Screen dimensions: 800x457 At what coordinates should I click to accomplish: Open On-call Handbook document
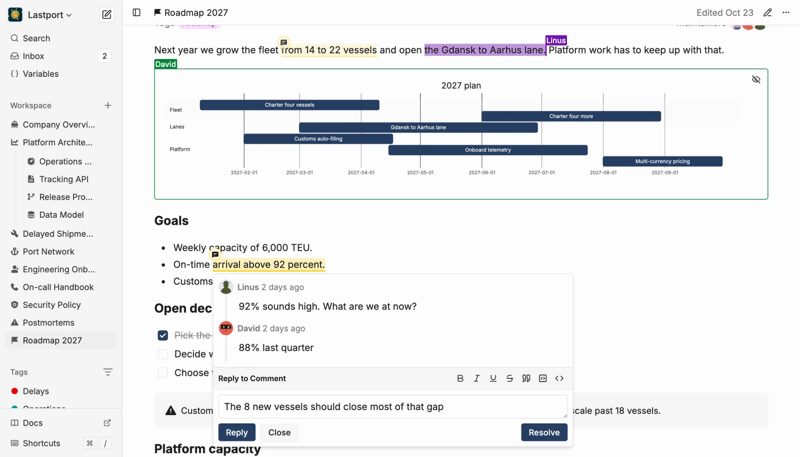tap(61, 287)
